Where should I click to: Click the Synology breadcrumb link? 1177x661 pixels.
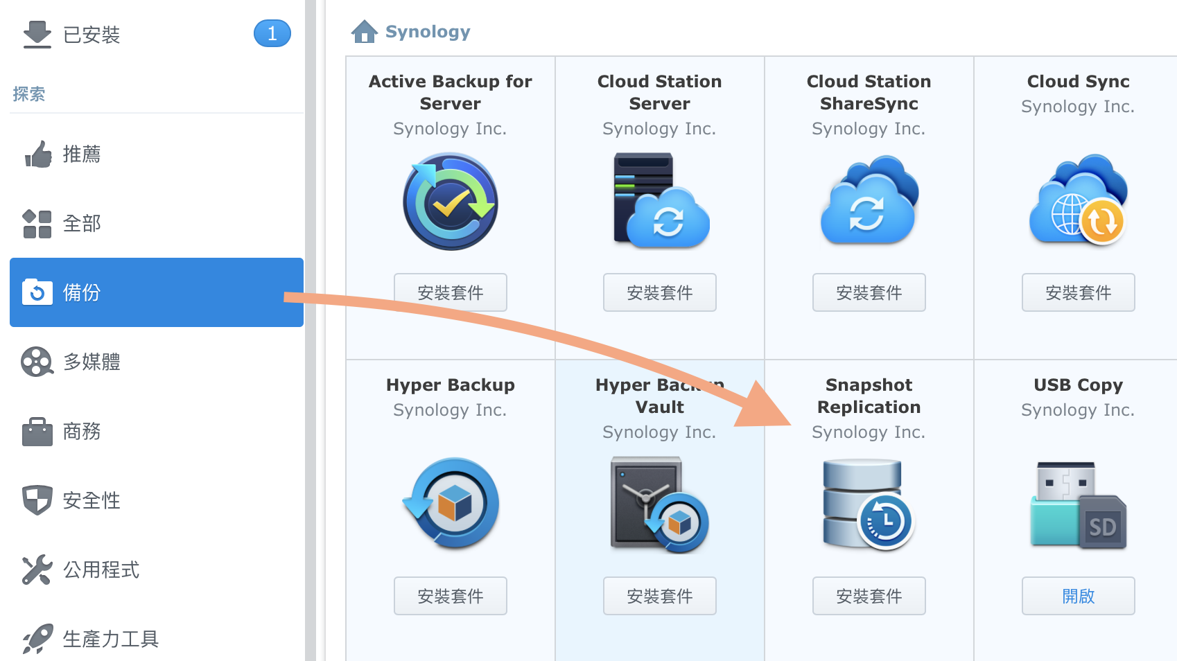pyautogui.click(x=428, y=32)
